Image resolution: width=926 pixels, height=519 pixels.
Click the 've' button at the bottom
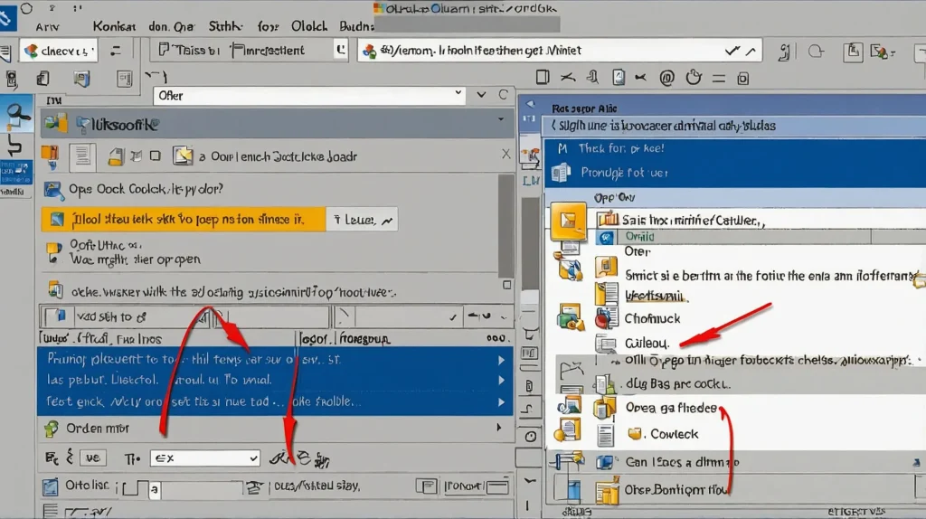point(93,458)
